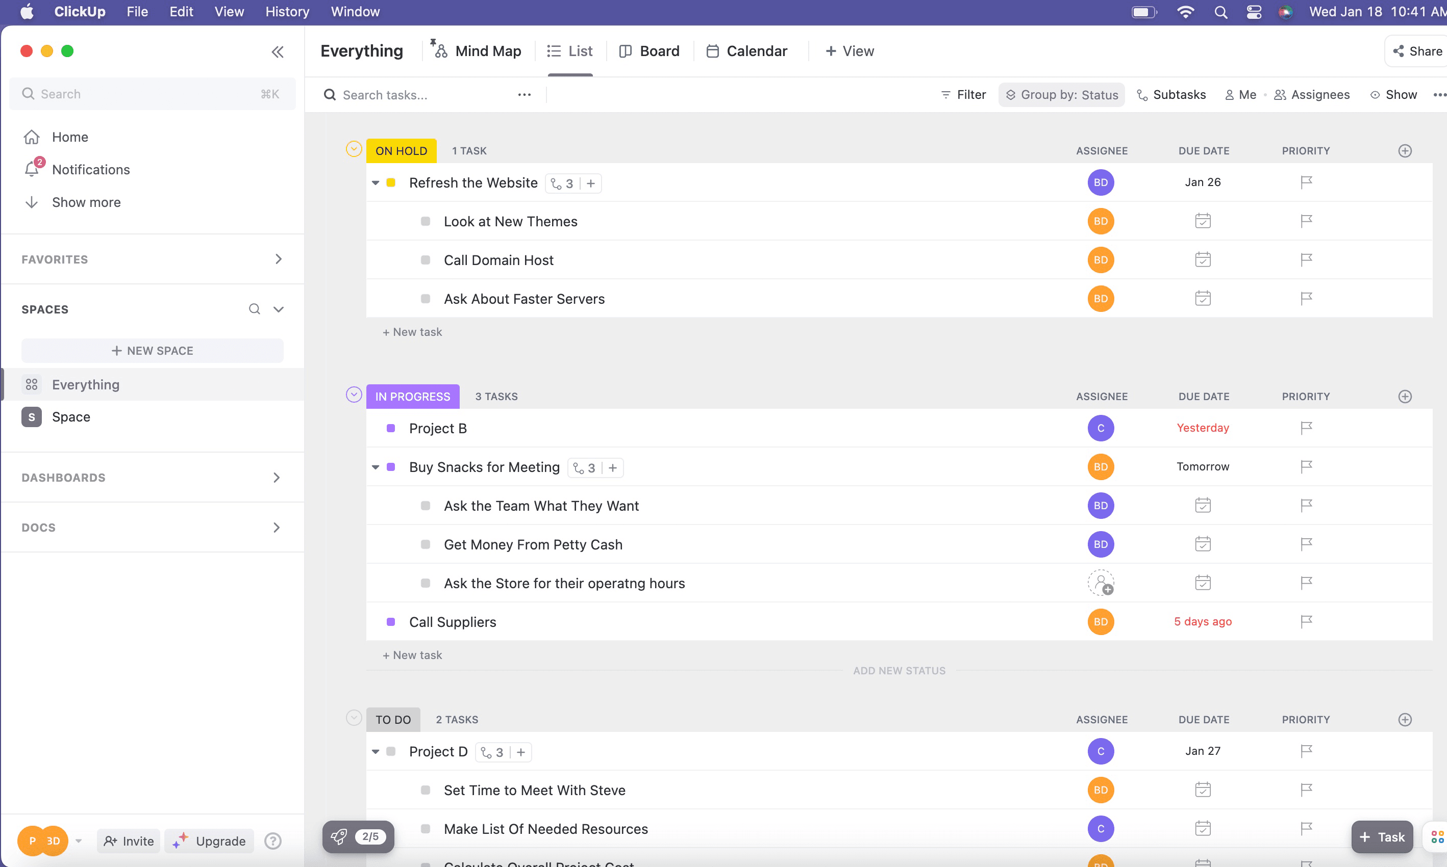1447x867 pixels.
Task: Collapse the sidebar with double-chevron icon
Action: pyautogui.click(x=278, y=51)
